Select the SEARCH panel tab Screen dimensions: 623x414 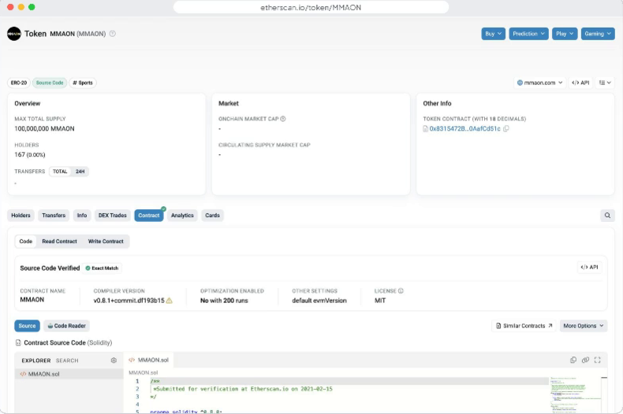pyautogui.click(x=67, y=360)
